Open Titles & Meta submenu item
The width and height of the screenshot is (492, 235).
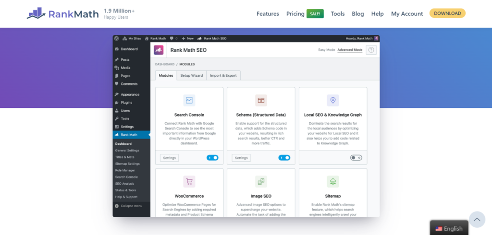point(124,157)
